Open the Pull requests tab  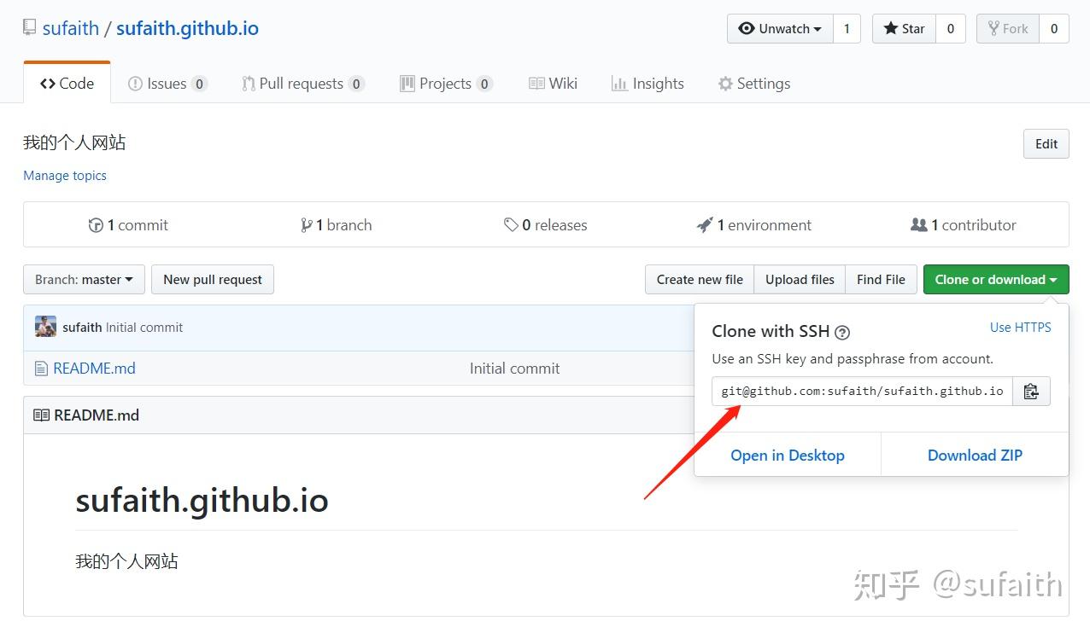[303, 83]
